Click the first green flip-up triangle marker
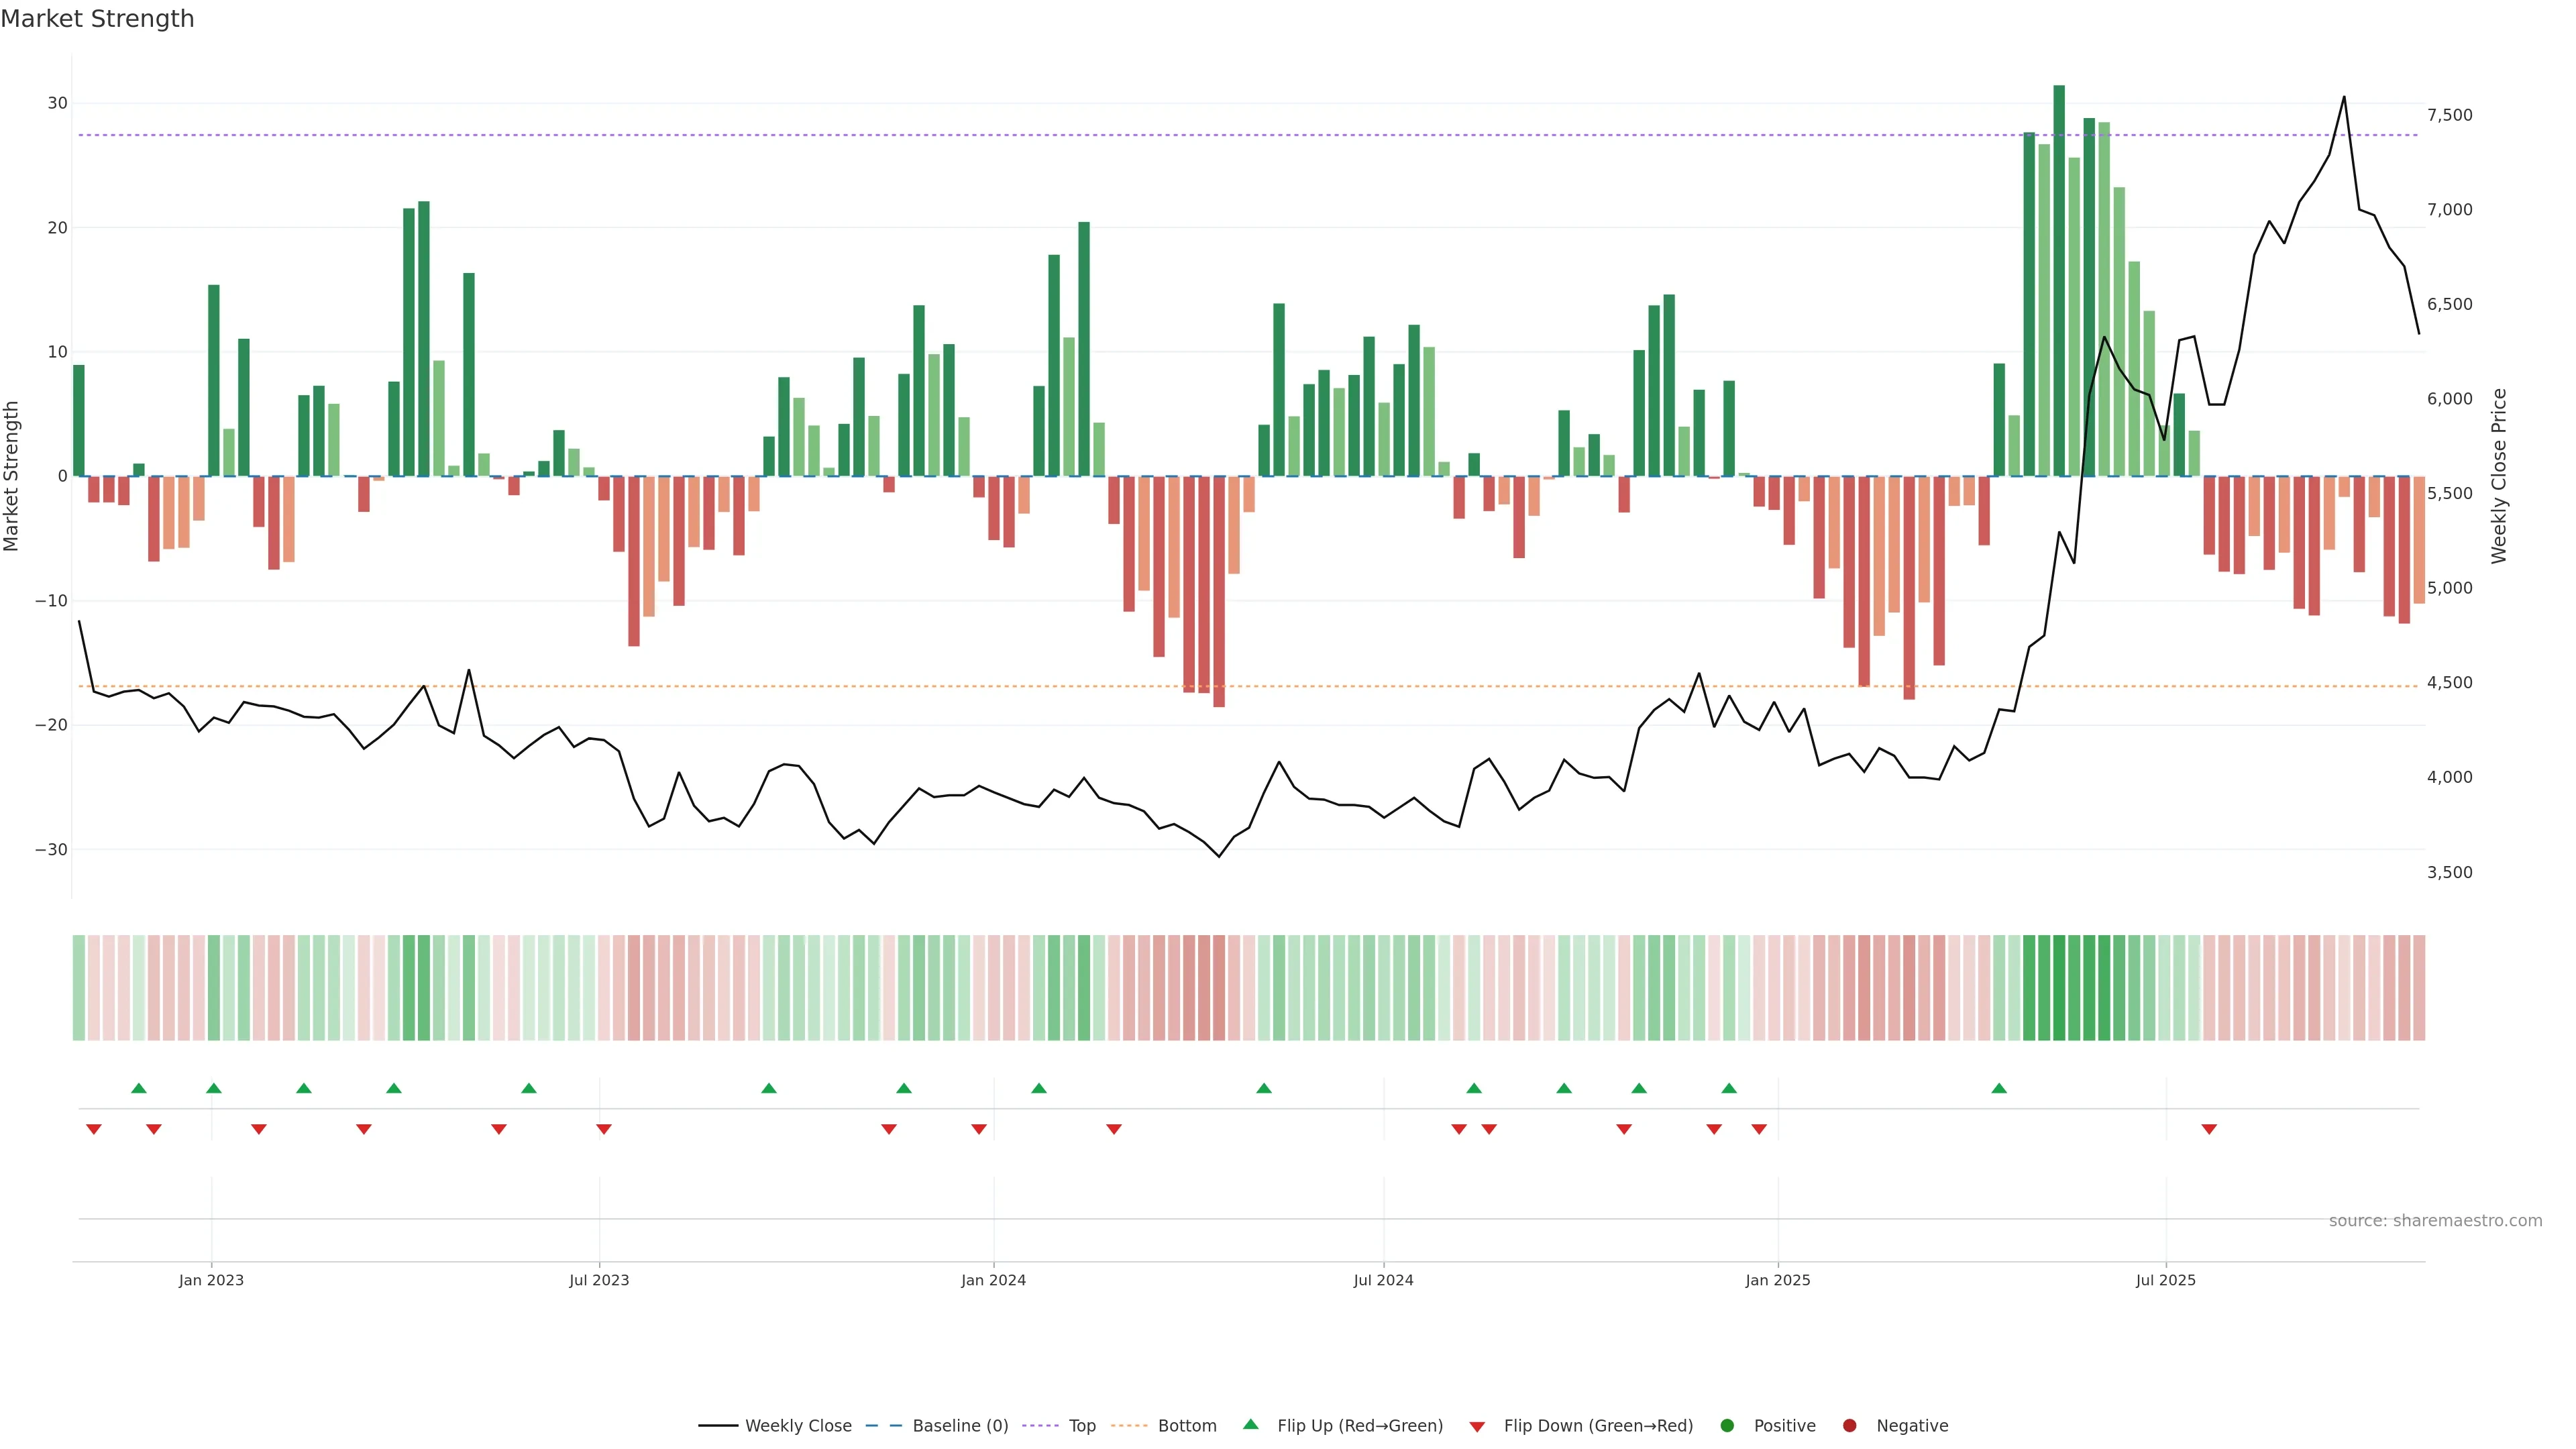 (x=139, y=1088)
